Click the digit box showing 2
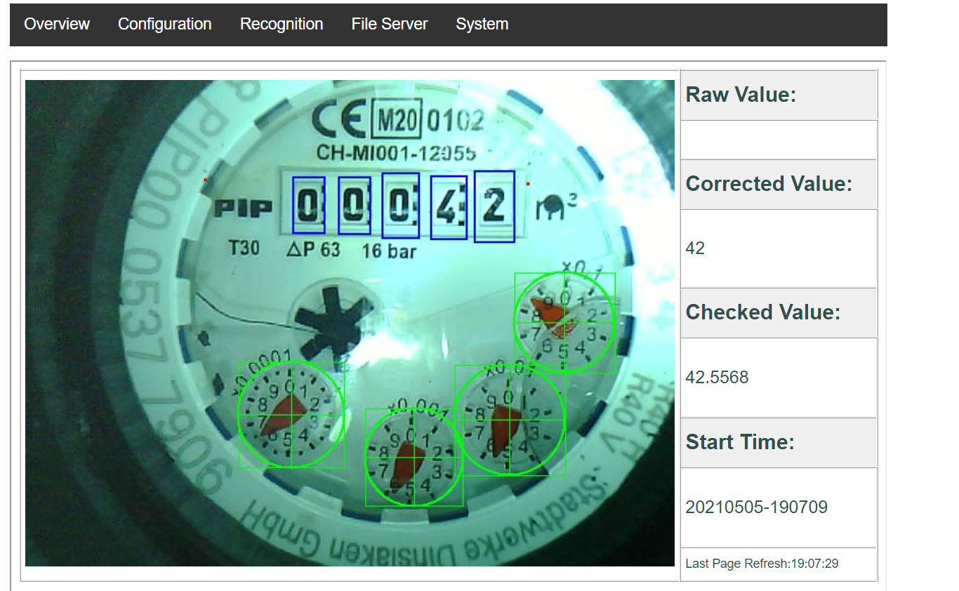The image size is (959, 591). (x=494, y=206)
